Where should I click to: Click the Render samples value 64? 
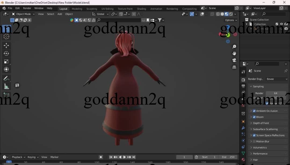[275, 93]
